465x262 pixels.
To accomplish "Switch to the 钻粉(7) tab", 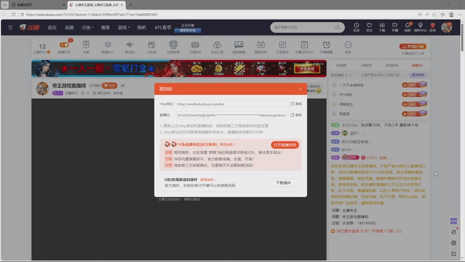I will pos(417,65).
